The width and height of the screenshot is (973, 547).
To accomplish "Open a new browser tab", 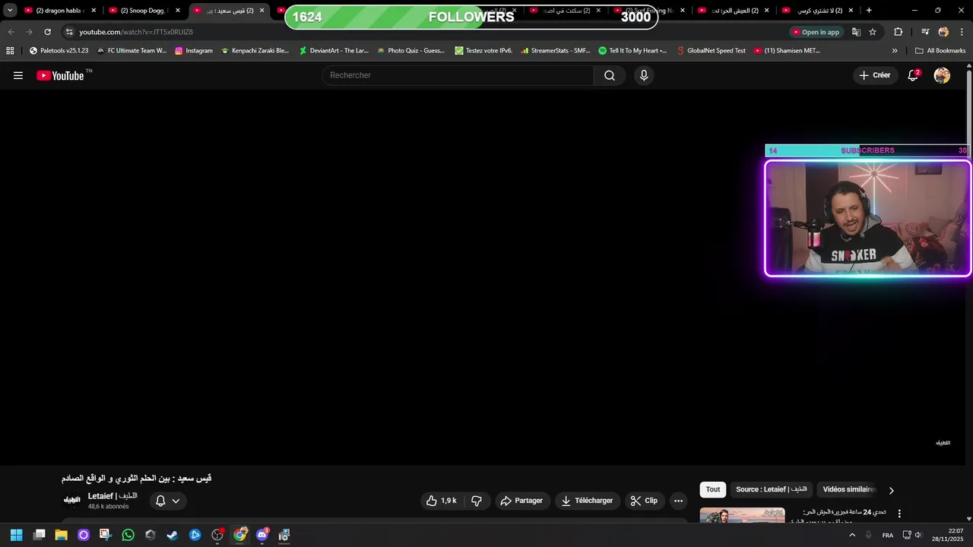I will [869, 11].
